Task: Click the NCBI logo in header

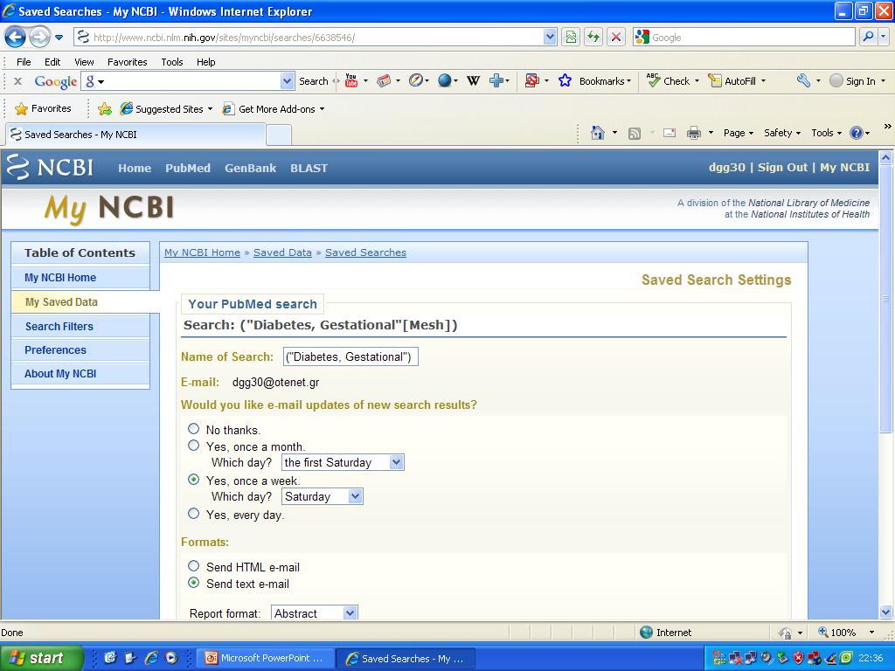Action: [x=50, y=167]
